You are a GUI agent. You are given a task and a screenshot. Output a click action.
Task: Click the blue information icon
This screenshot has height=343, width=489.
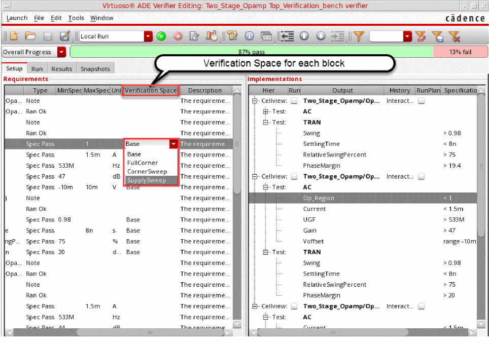[x=249, y=36]
